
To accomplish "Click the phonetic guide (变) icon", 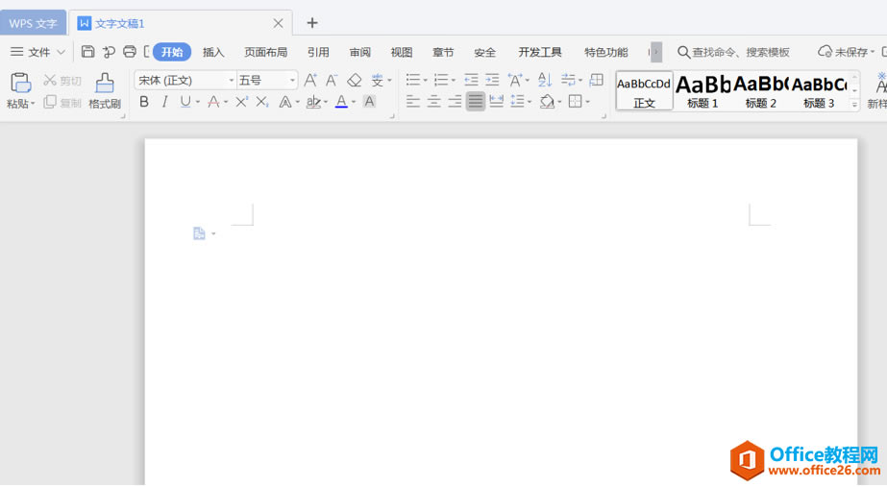I will tap(378, 81).
